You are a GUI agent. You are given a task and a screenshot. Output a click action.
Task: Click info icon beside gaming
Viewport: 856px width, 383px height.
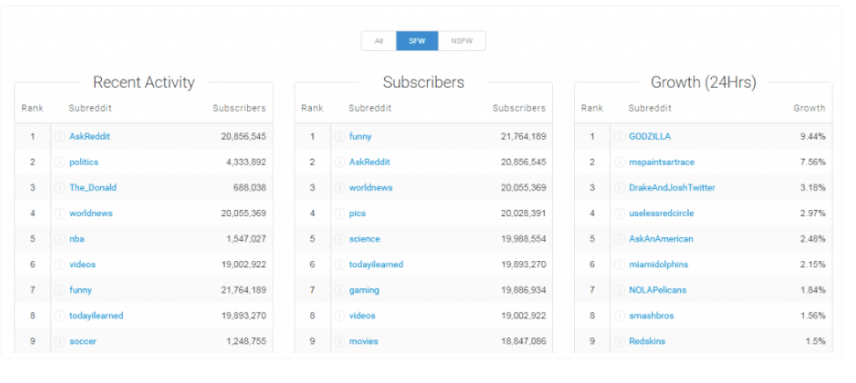pyautogui.click(x=339, y=290)
